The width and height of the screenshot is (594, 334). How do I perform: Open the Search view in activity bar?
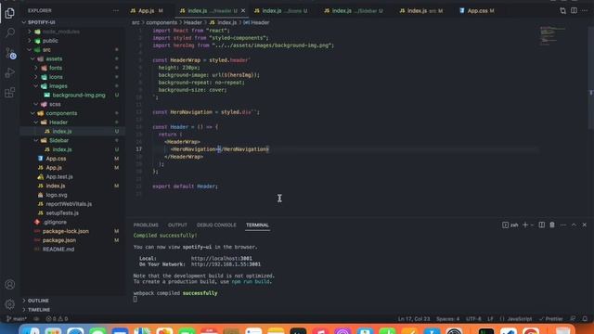tap(10, 33)
